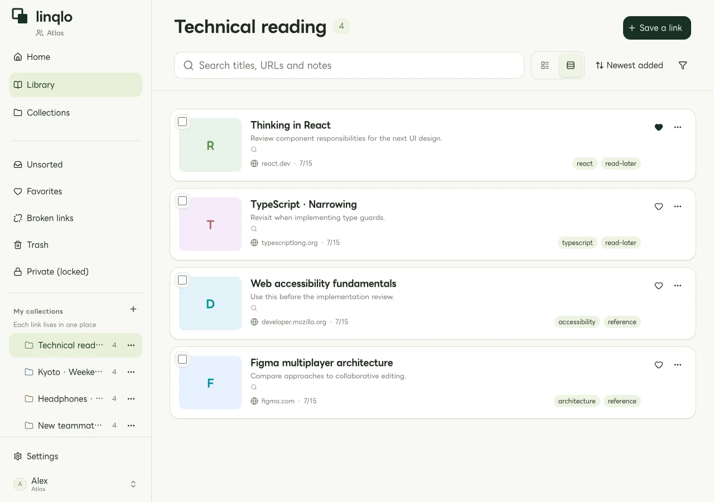714x502 pixels.
Task: Click the accessibility tag
Action: click(577, 322)
